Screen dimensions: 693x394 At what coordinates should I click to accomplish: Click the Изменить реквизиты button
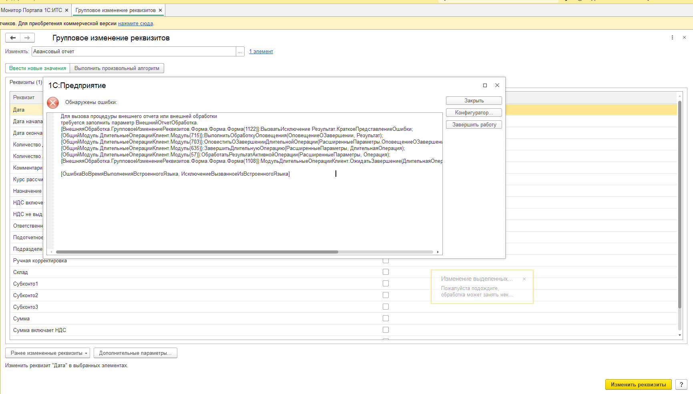pos(639,385)
